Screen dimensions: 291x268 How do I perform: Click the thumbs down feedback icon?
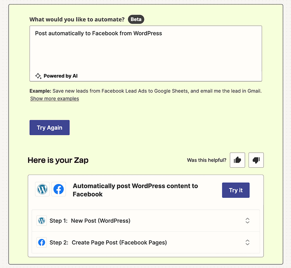(x=256, y=160)
